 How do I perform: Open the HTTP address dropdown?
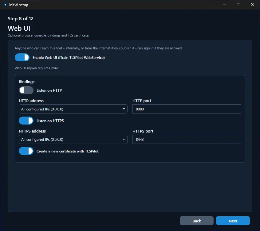73,109
